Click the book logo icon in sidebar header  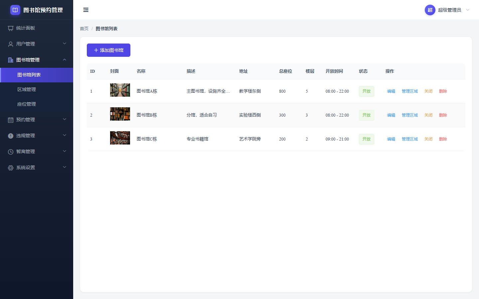(x=15, y=10)
